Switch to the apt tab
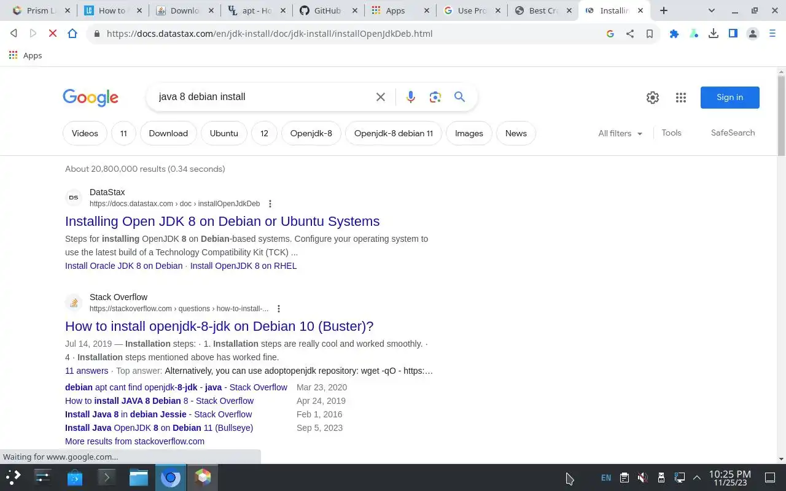 (x=257, y=10)
